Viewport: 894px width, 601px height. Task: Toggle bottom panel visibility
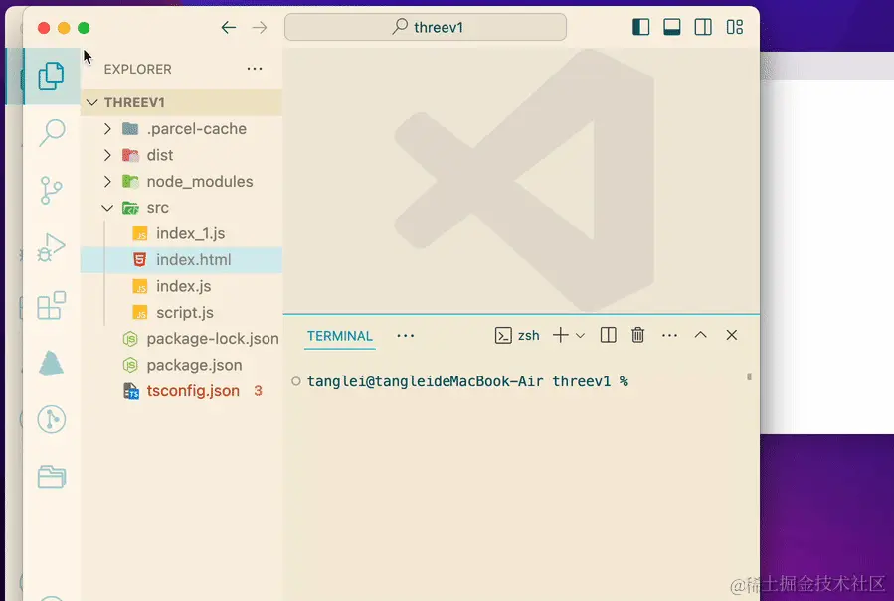[672, 27]
